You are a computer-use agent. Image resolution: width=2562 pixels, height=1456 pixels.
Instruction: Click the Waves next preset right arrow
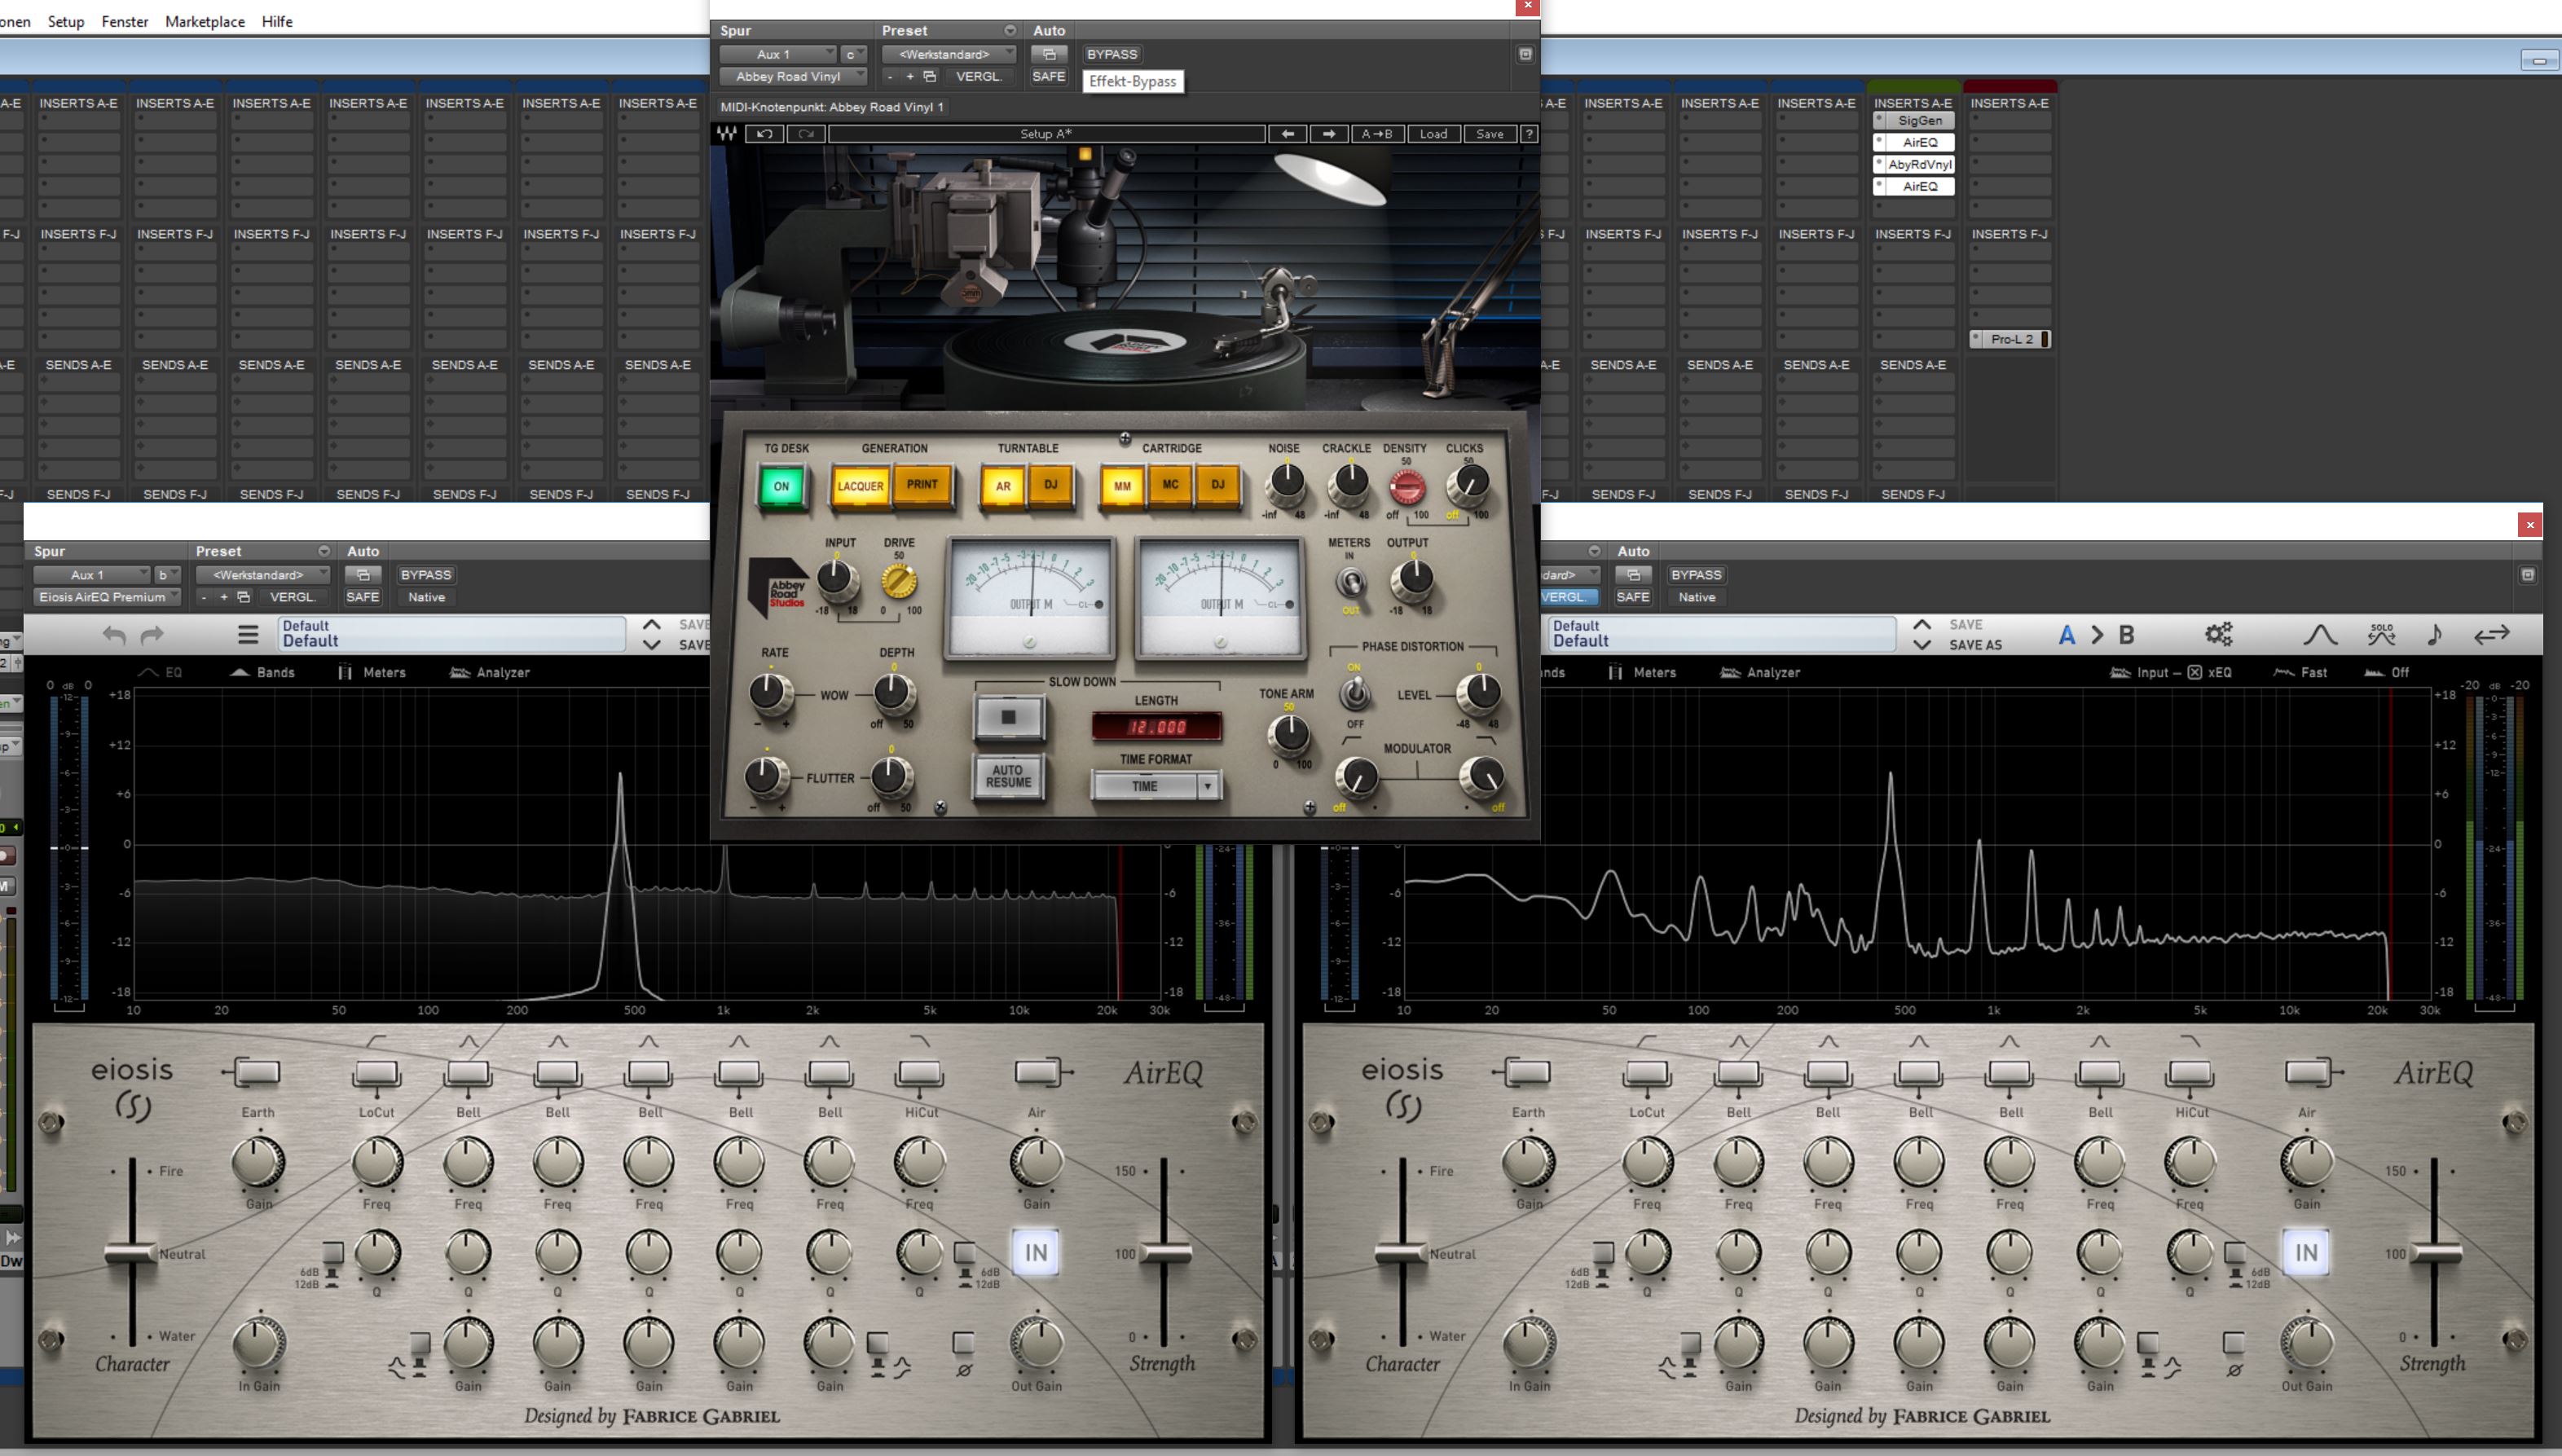[1328, 134]
